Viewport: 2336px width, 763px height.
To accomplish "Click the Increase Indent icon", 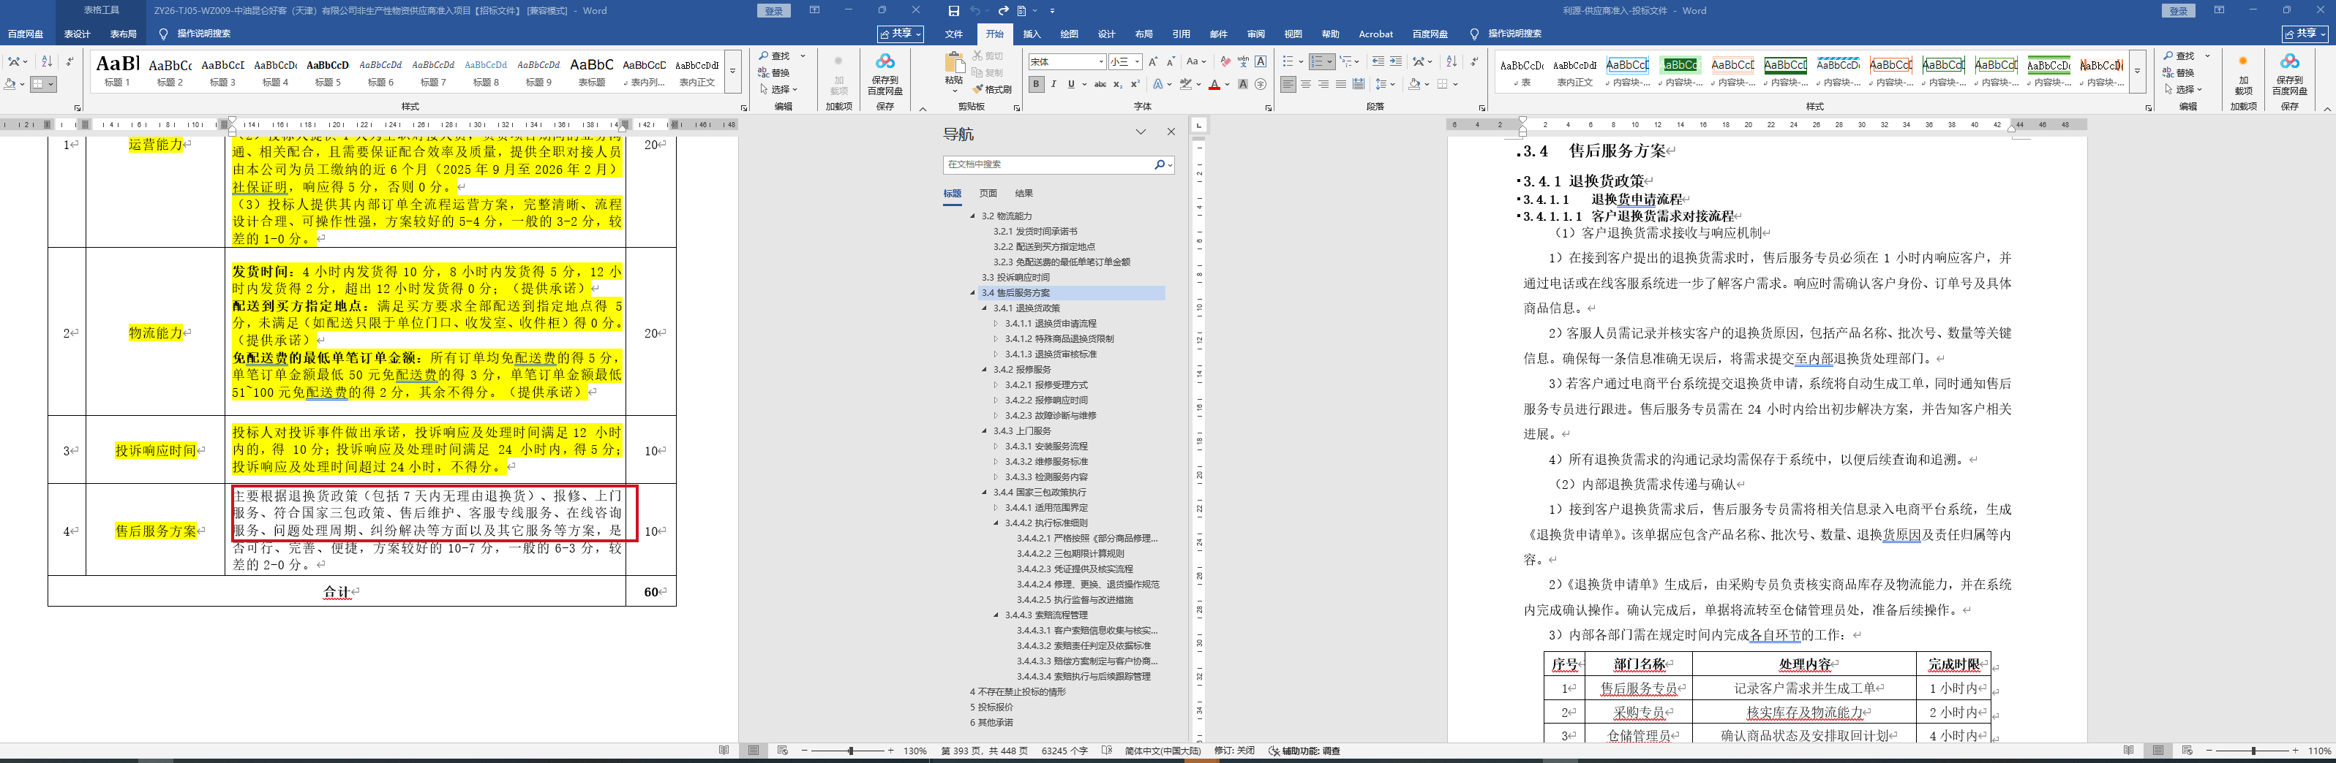I will 1396,61.
